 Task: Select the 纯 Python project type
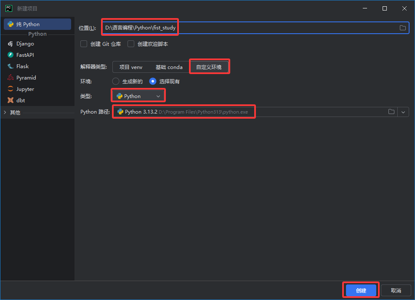[x=37, y=24]
